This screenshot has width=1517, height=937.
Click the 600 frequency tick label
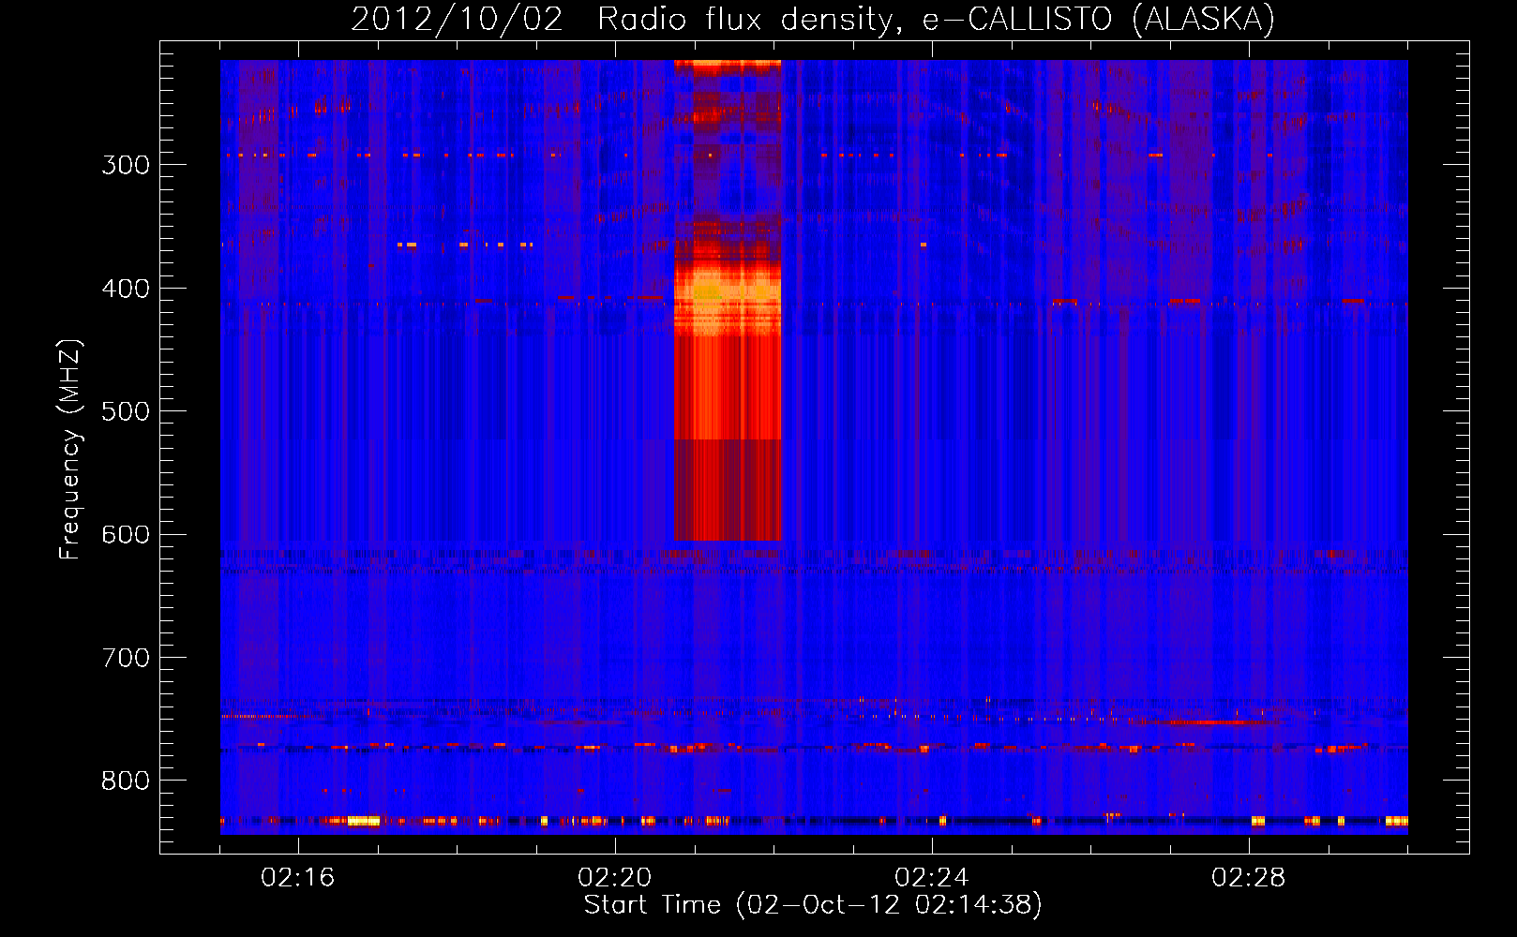click(126, 534)
